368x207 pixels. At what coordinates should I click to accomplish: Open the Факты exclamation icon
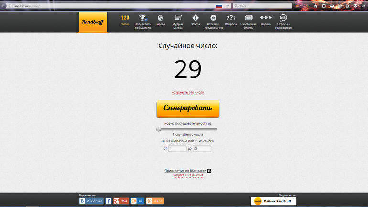click(x=195, y=18)
